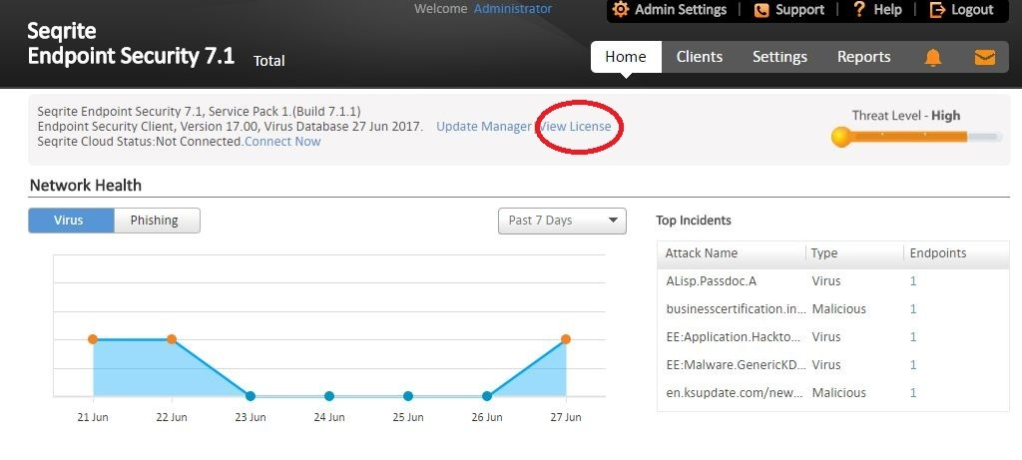Click the Top Incidents heading
The image size is (1022, 460).
tap(694, 221)
